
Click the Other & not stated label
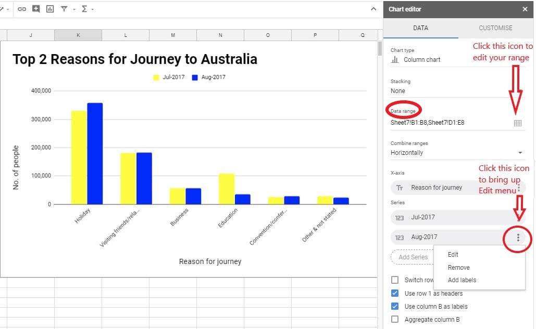coord(319,225)
